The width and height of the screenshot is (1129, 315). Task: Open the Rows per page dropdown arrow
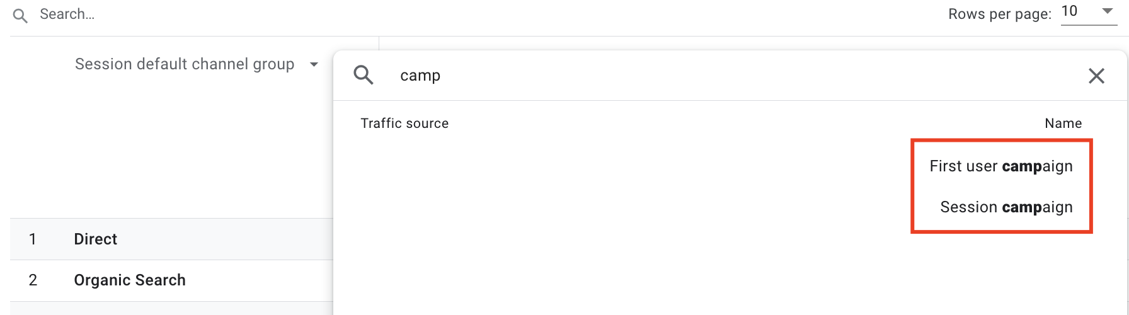[x=1107, y=11]
